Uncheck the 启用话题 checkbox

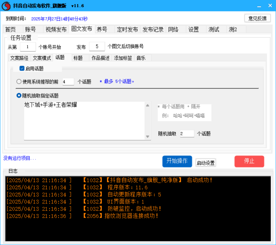click(x=22, y=68)
